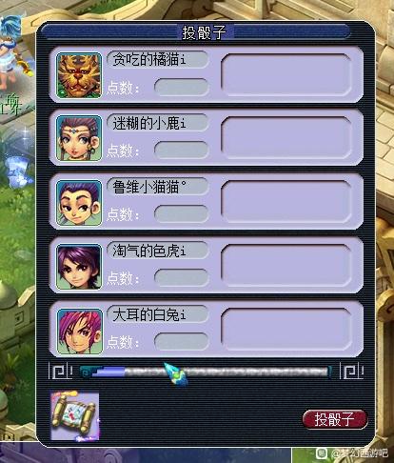Click the countdown progress bar
Screen dimensions: 394x463
[205, 372]
